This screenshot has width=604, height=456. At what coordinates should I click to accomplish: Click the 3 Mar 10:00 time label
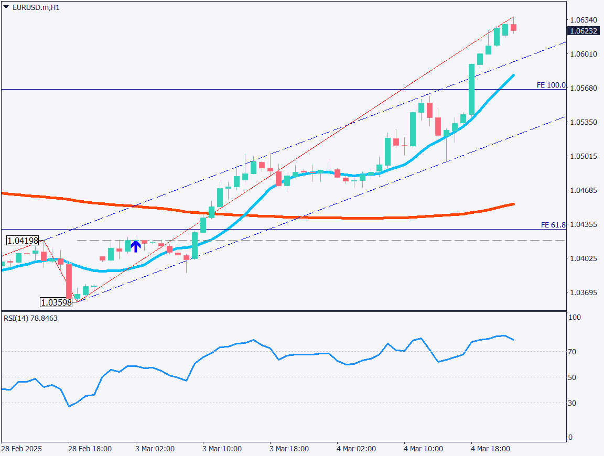tap(222, 449)
